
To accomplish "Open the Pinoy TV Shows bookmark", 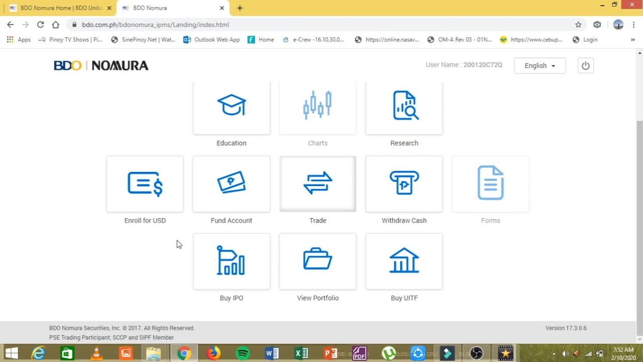I will pyautogui.click(x=70, y=40).
